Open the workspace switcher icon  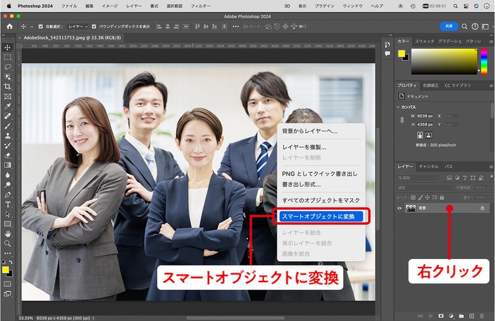(x=485, y=26)
